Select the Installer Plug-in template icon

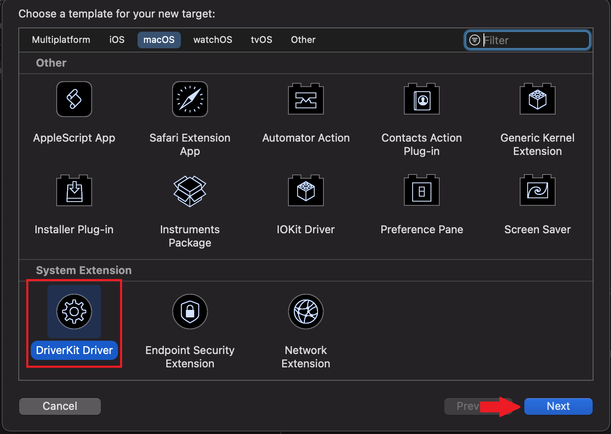click(74, 190)
